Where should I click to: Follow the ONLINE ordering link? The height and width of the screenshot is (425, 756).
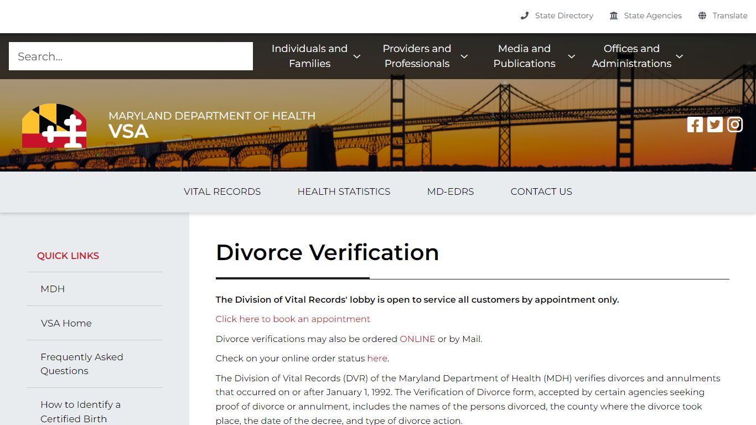tap(417, 339)
